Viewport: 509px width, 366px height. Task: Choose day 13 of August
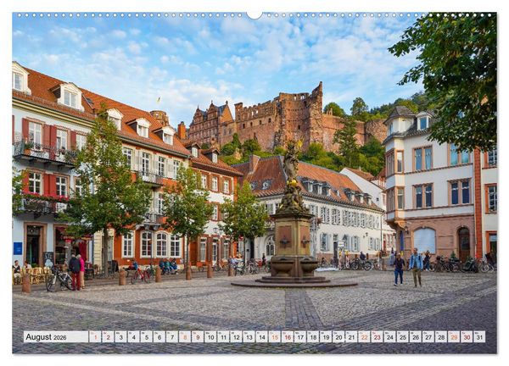(249, 337)
